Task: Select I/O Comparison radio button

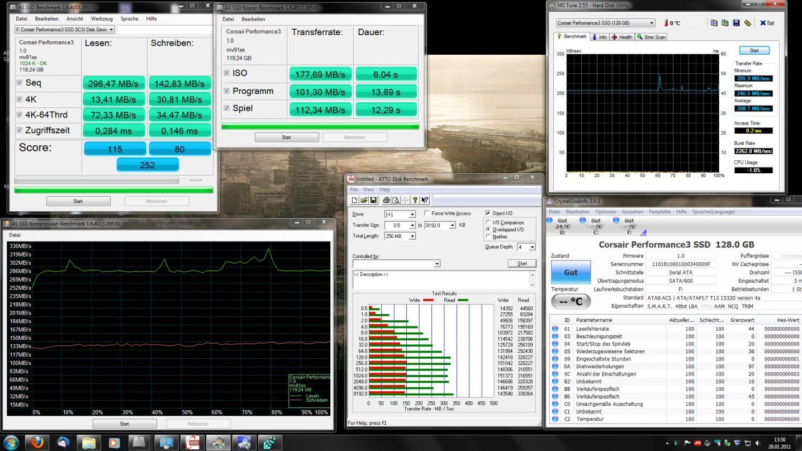Action: coord(488,222)
